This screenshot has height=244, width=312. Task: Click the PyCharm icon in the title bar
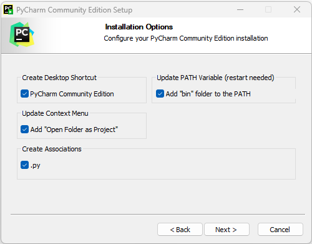pos(8,10)
